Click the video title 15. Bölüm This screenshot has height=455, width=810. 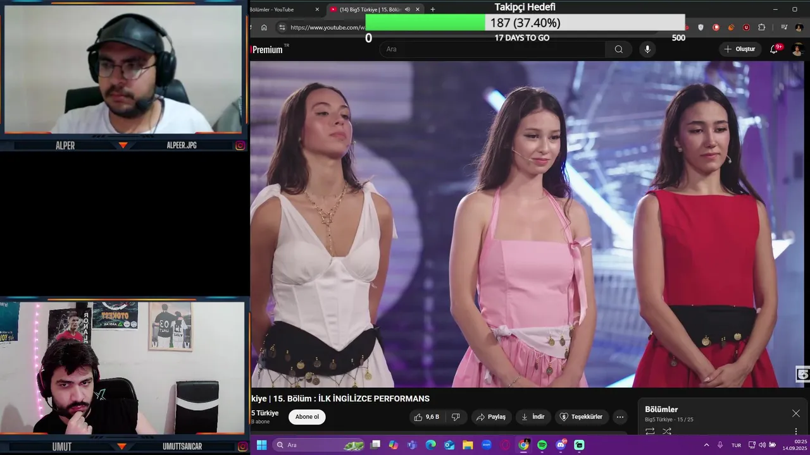click(340, 399)
